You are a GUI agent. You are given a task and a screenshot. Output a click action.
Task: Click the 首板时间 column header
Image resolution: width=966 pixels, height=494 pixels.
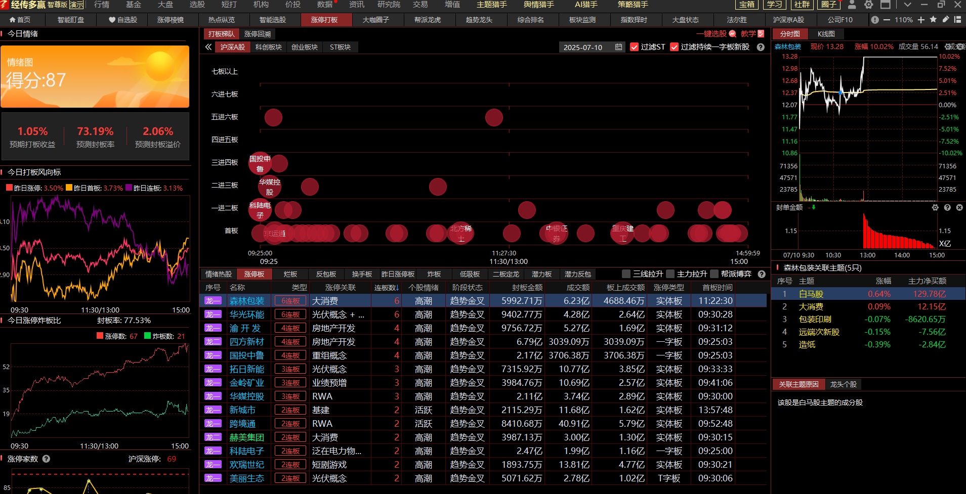[717, 288]
